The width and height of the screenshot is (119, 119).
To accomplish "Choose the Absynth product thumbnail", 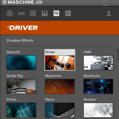I will pyautogui.click(x=21, y=63).
